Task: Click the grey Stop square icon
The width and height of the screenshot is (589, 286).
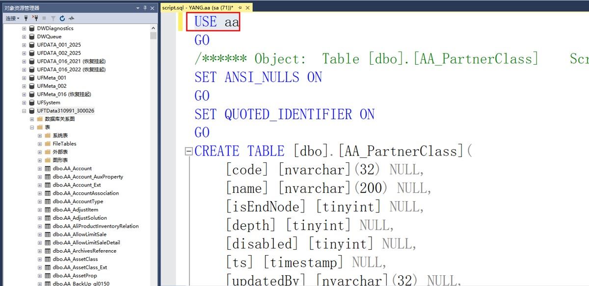Action: (44, 18)
